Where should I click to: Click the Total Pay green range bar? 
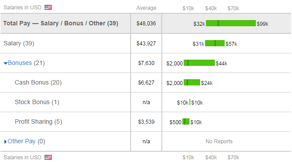coord(231,23)
